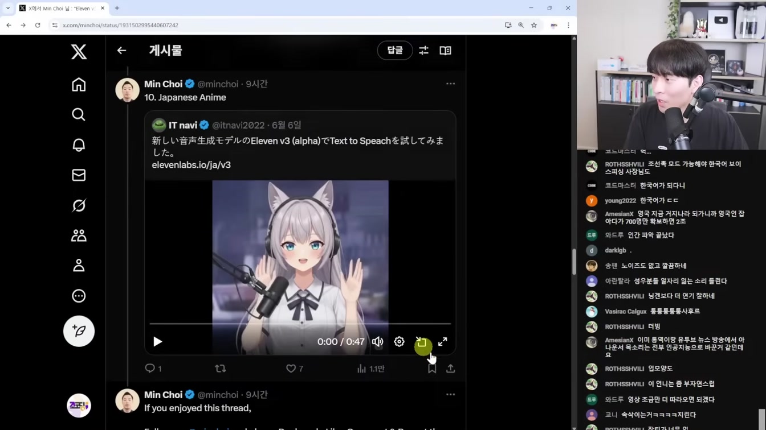Open the Explore search icon in the sidebar
The width and height of the screenshot is (766, 430).
point(79,115)
